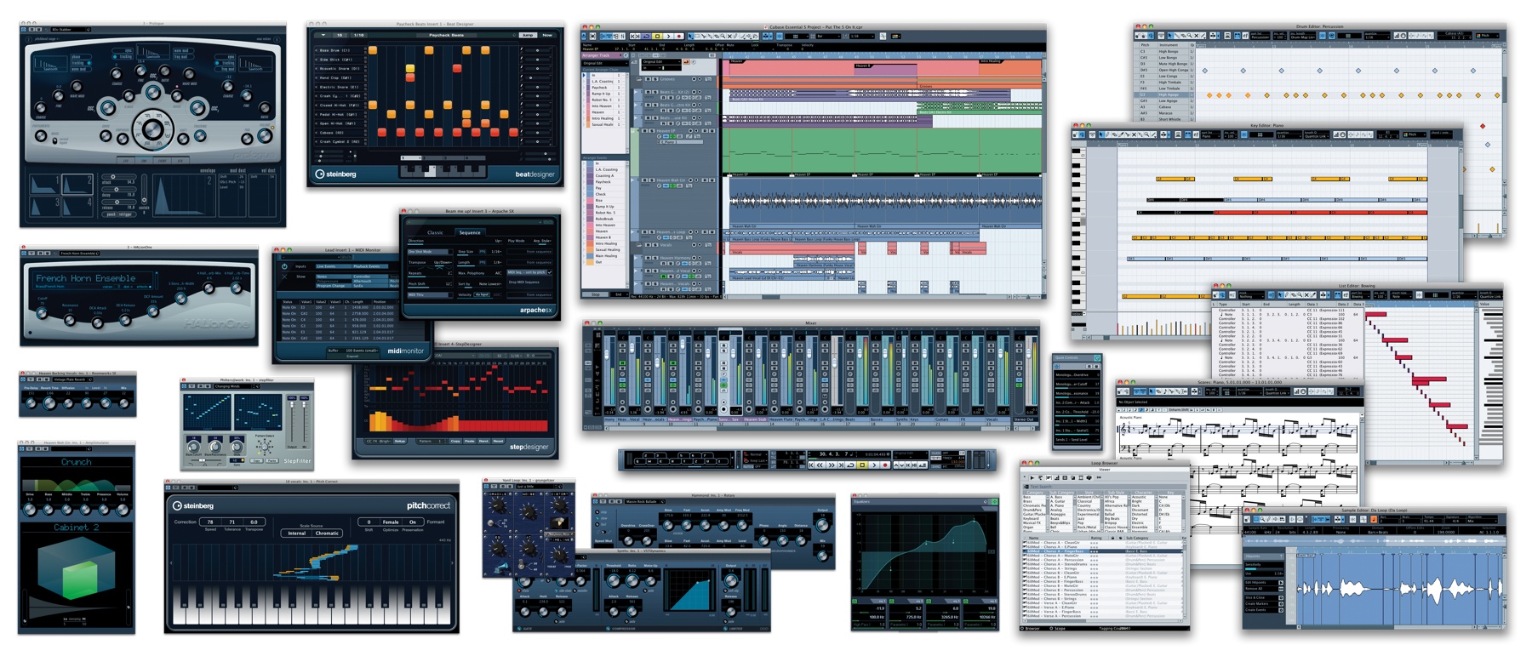1532x656 pixels.
Task: Click the Threshold knob in VSTDynamics compressor
Action: coord(614,580)
